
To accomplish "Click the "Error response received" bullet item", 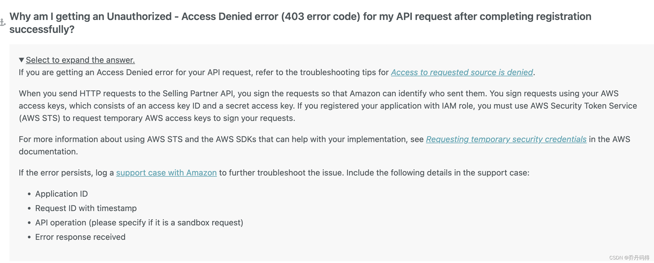I will (80, 237).
